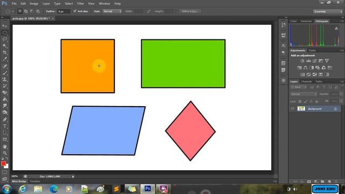This screenshot has width=345, height=194.
Task: Open the Timeline panel tab
Action: click(35, 181)
